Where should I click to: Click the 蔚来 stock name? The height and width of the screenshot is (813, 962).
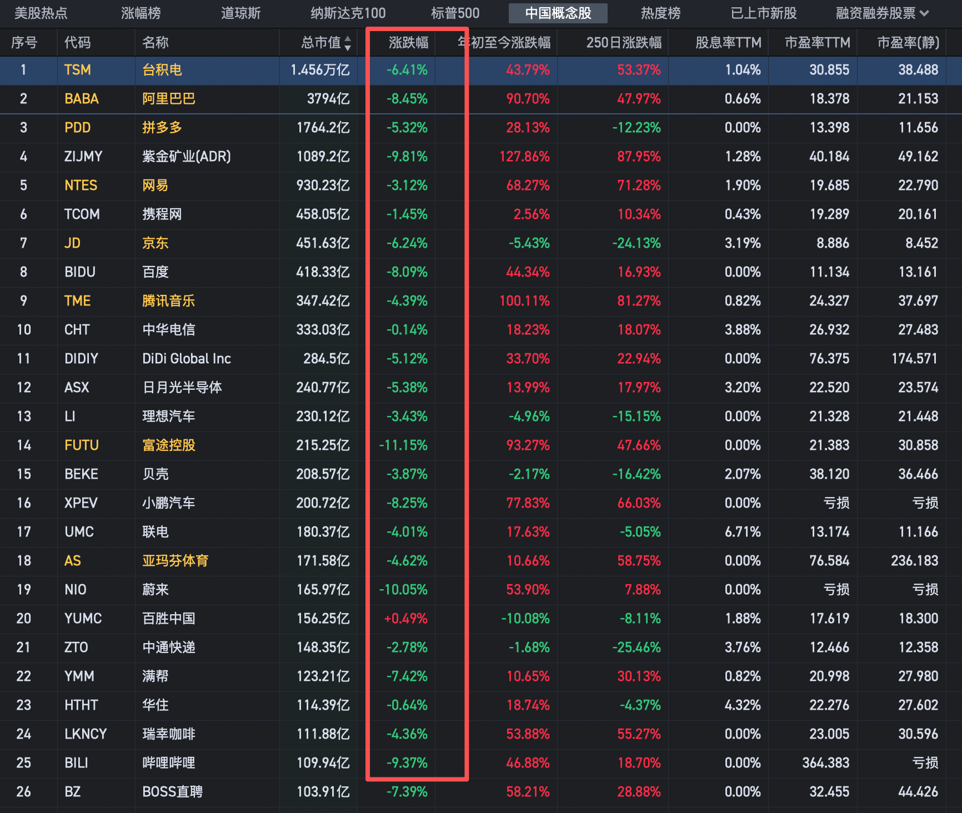155,590
